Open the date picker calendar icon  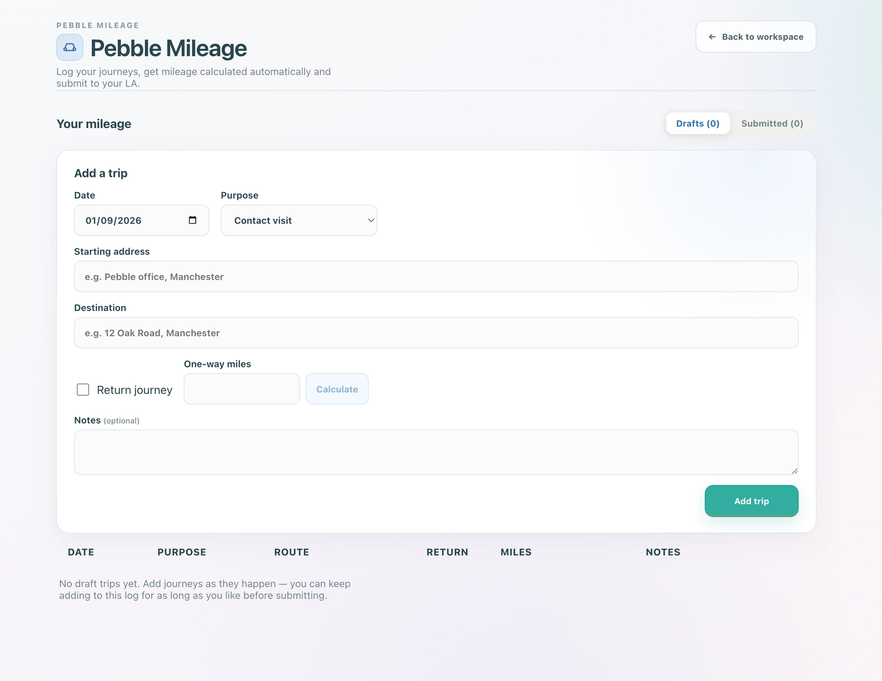pos(192,220)
